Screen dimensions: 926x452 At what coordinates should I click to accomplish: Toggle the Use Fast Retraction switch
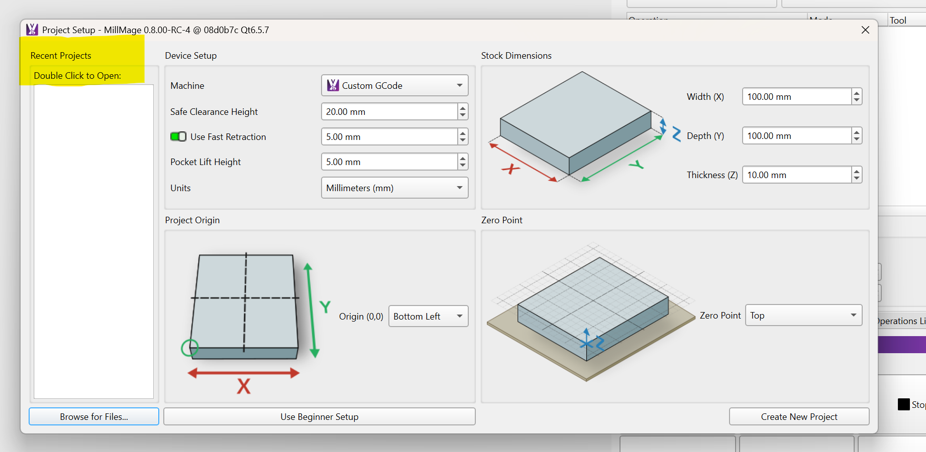click(178, 136)
